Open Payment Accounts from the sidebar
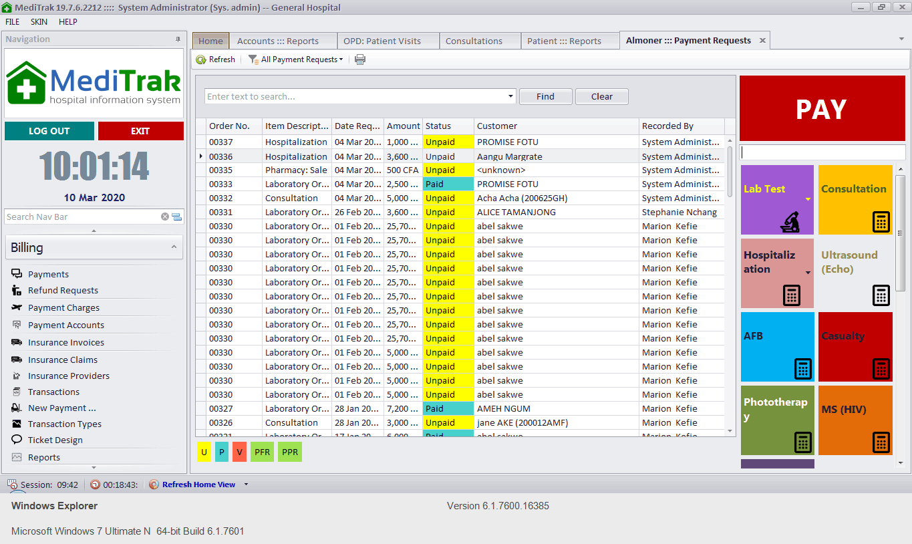This screenshot has width=912, height=544. pos(66,325)
